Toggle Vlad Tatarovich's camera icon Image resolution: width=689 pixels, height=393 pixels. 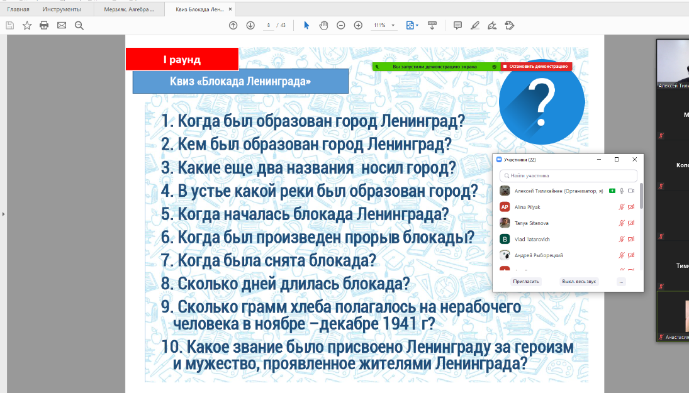pos(631,239)
